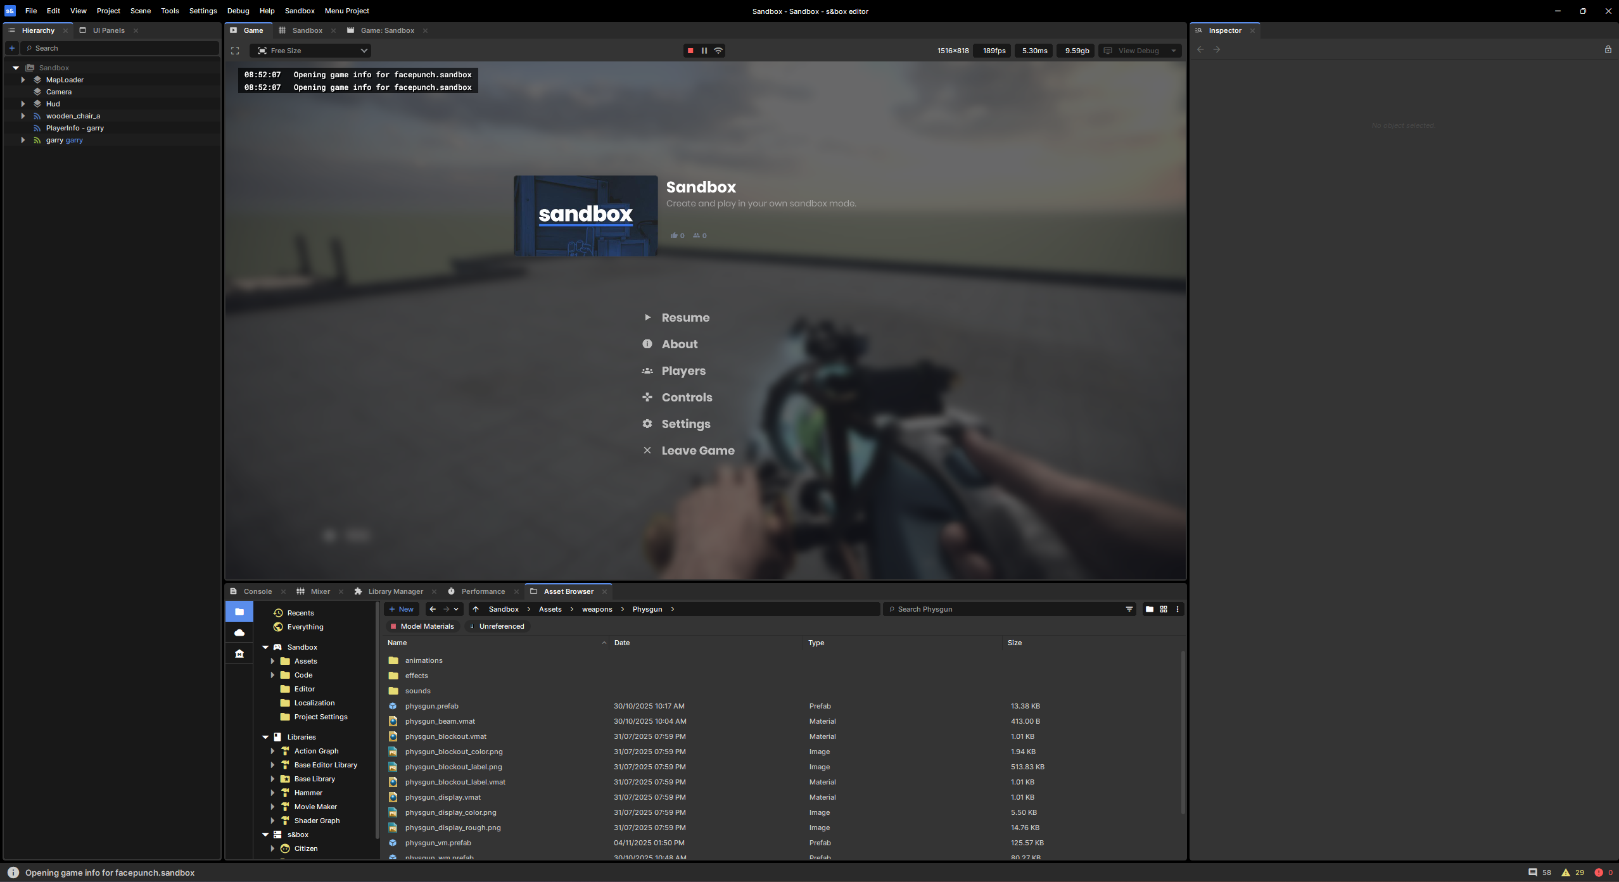Toggle the Model Materials filter

(422, 626)
